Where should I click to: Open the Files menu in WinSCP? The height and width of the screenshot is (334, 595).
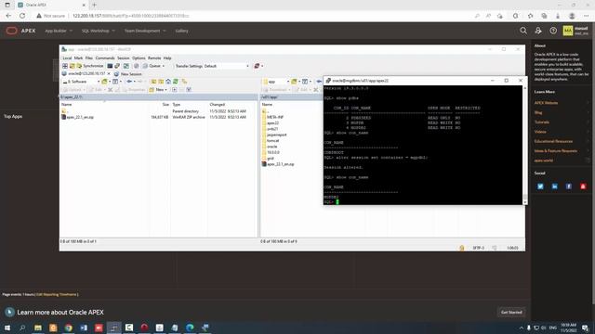(x=89, y=58)
